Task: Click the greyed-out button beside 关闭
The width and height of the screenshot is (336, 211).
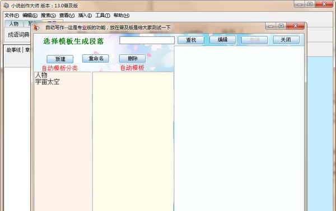Action: [254, 40]
